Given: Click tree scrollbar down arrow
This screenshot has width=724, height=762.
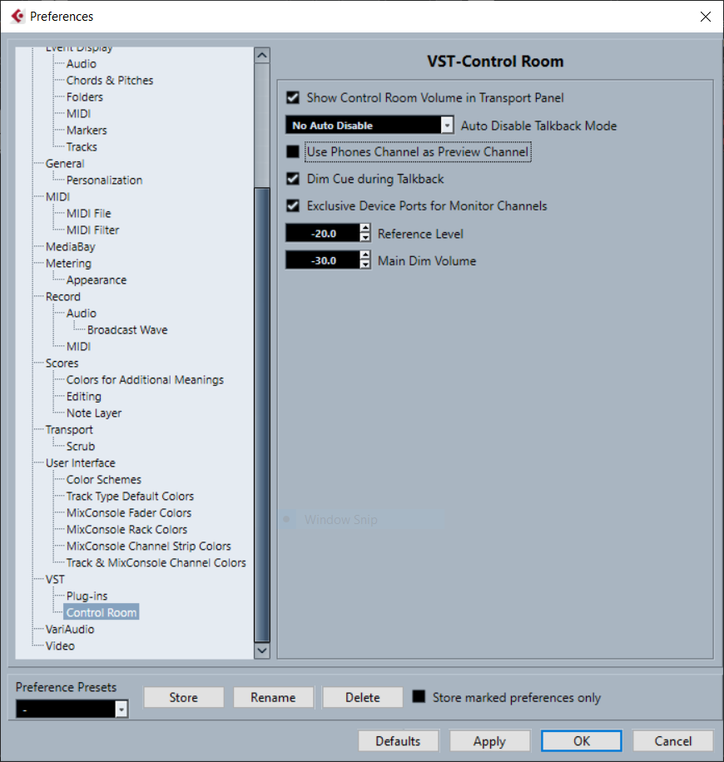Looking at the screenshot, I should [x=262, y=651].
